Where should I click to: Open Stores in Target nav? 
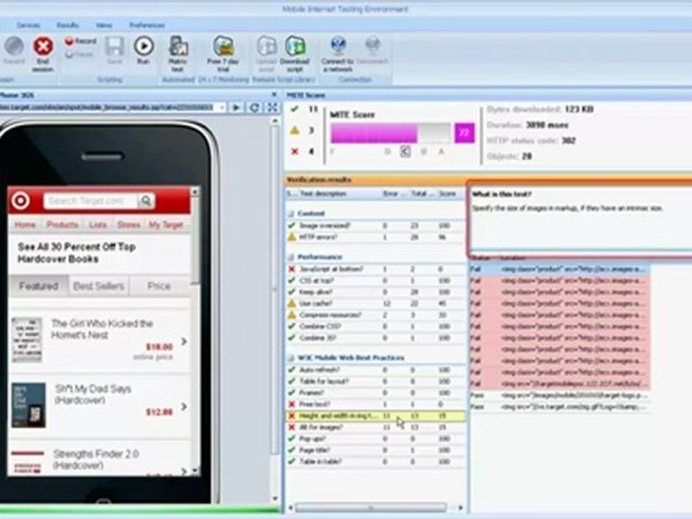[128, 225]
